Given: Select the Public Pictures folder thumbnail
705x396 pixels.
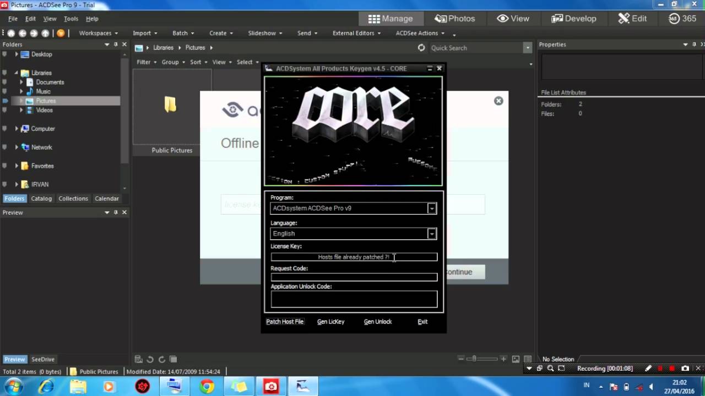Looking at the screenshot, I should click(172, 113).
